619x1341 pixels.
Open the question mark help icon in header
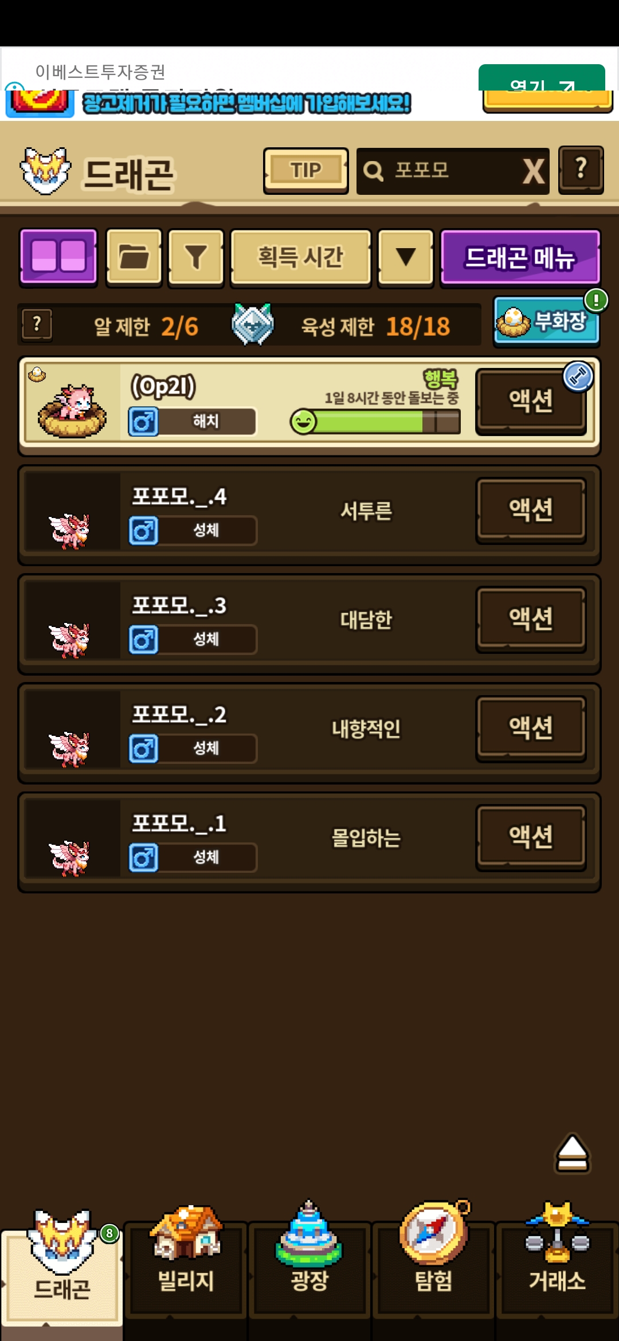tap(581, 170)
